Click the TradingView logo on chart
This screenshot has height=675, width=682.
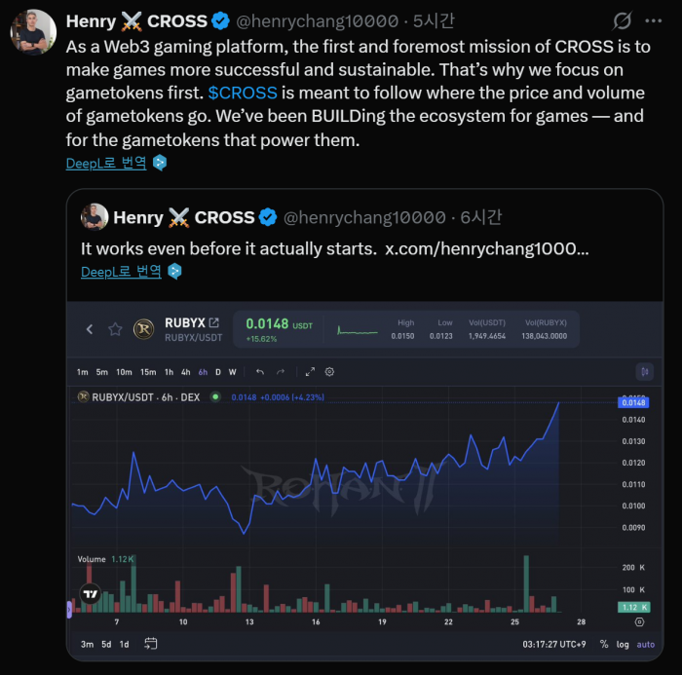(91, 594)
